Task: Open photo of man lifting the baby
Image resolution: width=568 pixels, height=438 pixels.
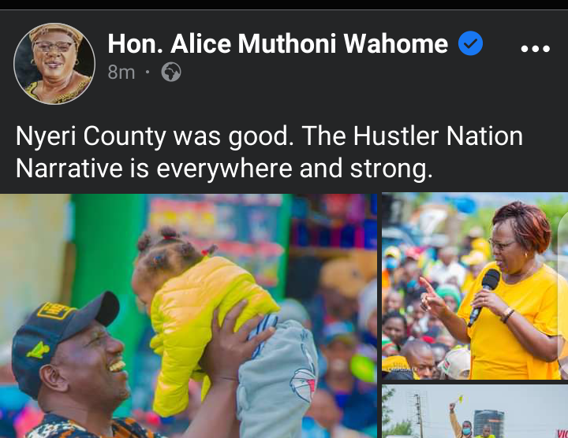Action: coord(189,316)
